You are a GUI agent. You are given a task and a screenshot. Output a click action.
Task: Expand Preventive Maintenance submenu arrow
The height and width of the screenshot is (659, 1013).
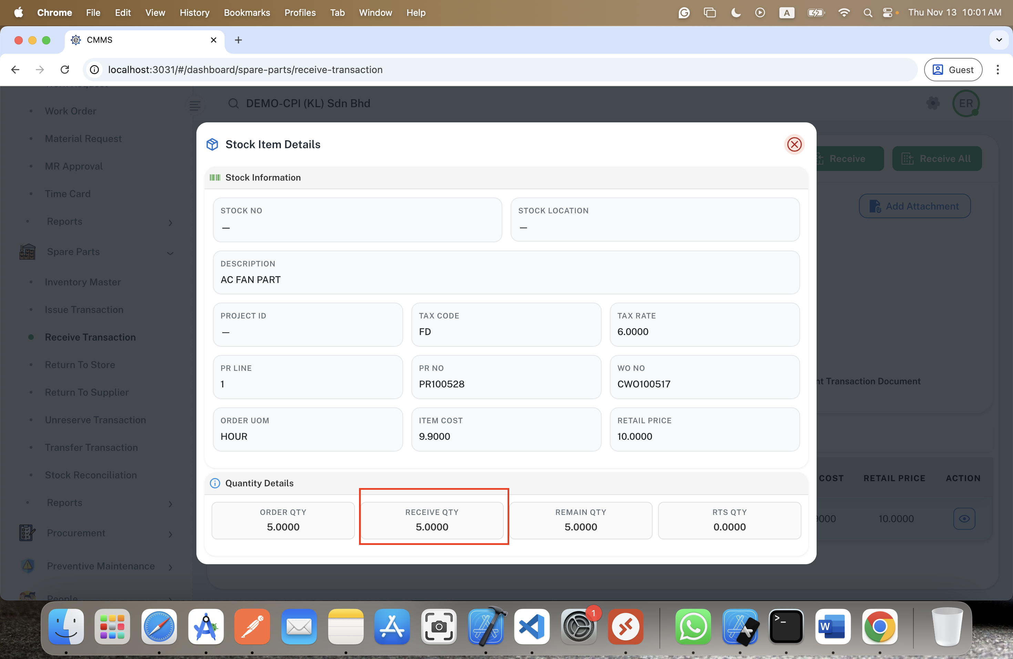coord(170,567)
